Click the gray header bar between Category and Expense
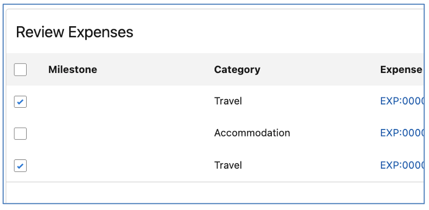429x210 pixels. tap(320, 70)
